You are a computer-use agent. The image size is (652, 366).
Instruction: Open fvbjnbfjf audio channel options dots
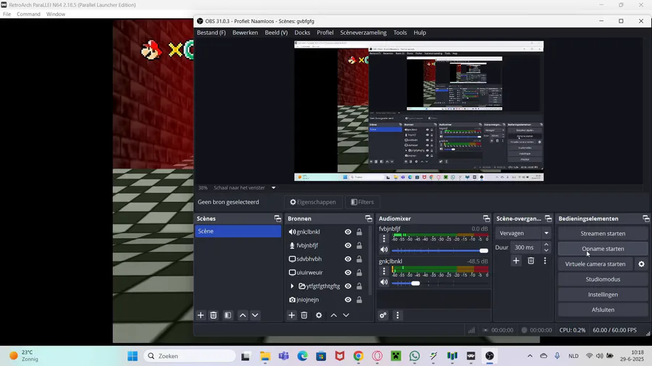coord(384,239)
